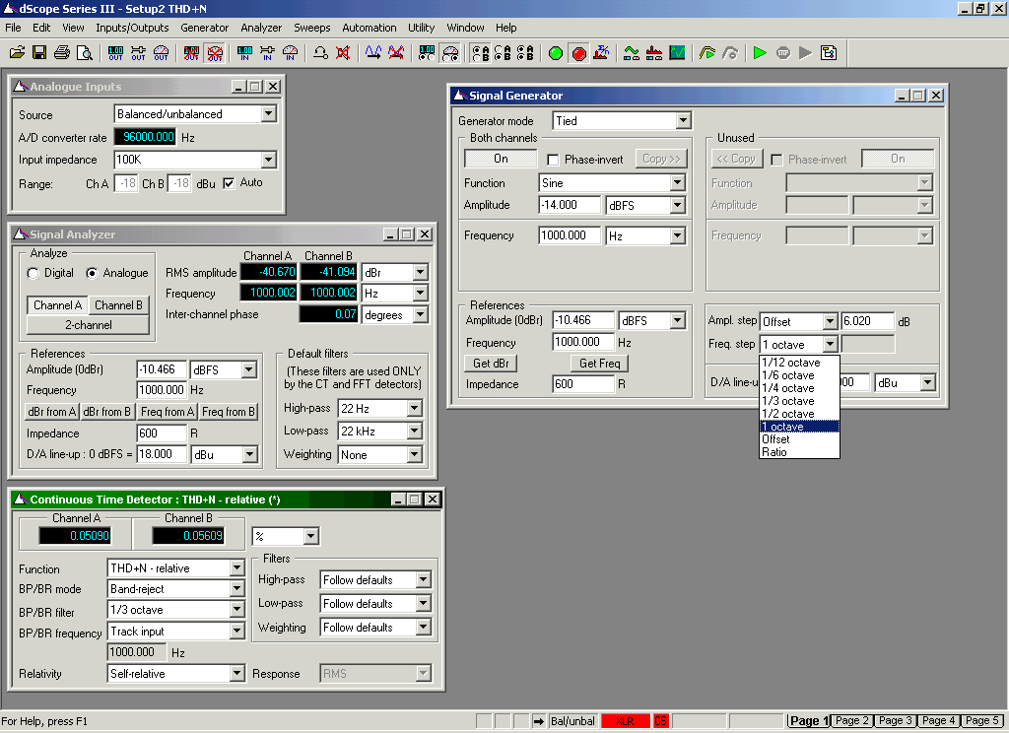
Task: Open the Generator mode dropdown
Action: (684, 121)
